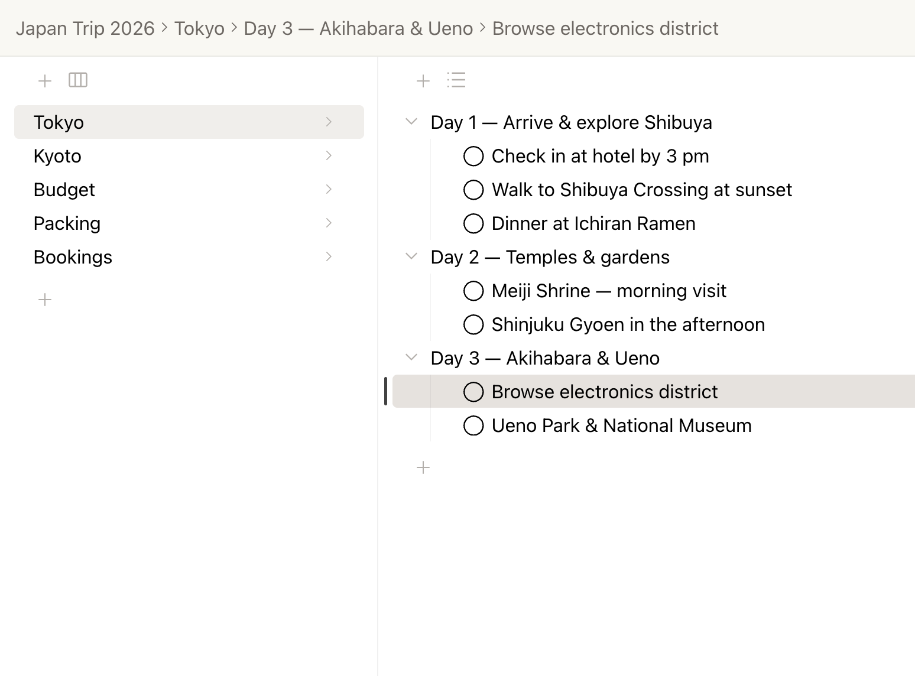
Task: Select the Packing list in the sidebar
Action: point(67,223)
